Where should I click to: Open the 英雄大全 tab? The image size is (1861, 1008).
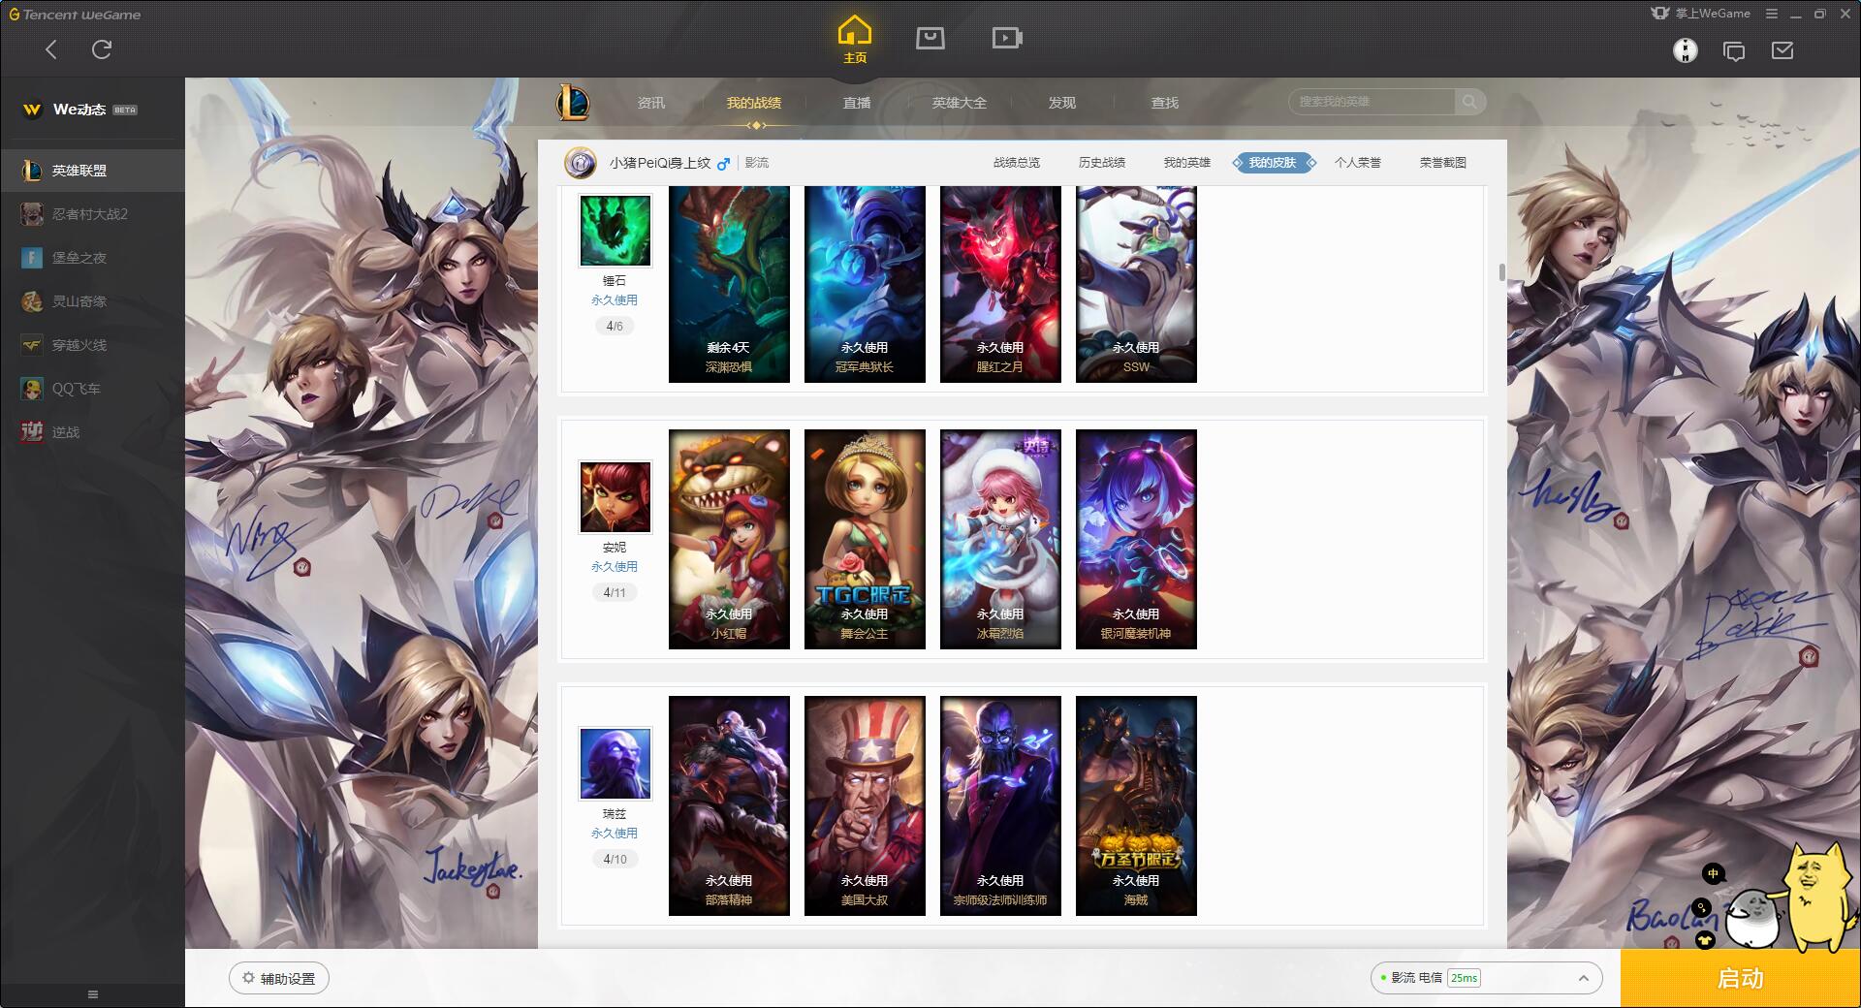click(x=960, y=103)
